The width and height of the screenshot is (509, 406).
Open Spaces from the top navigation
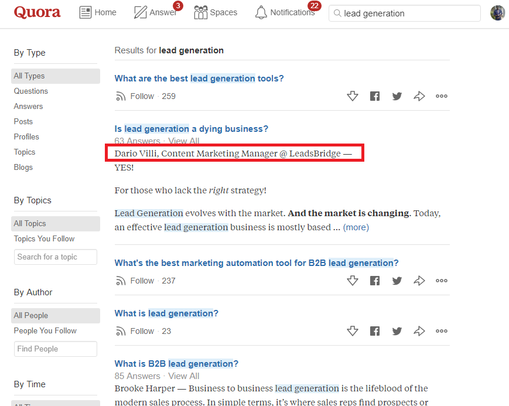[x=216, y=12]
